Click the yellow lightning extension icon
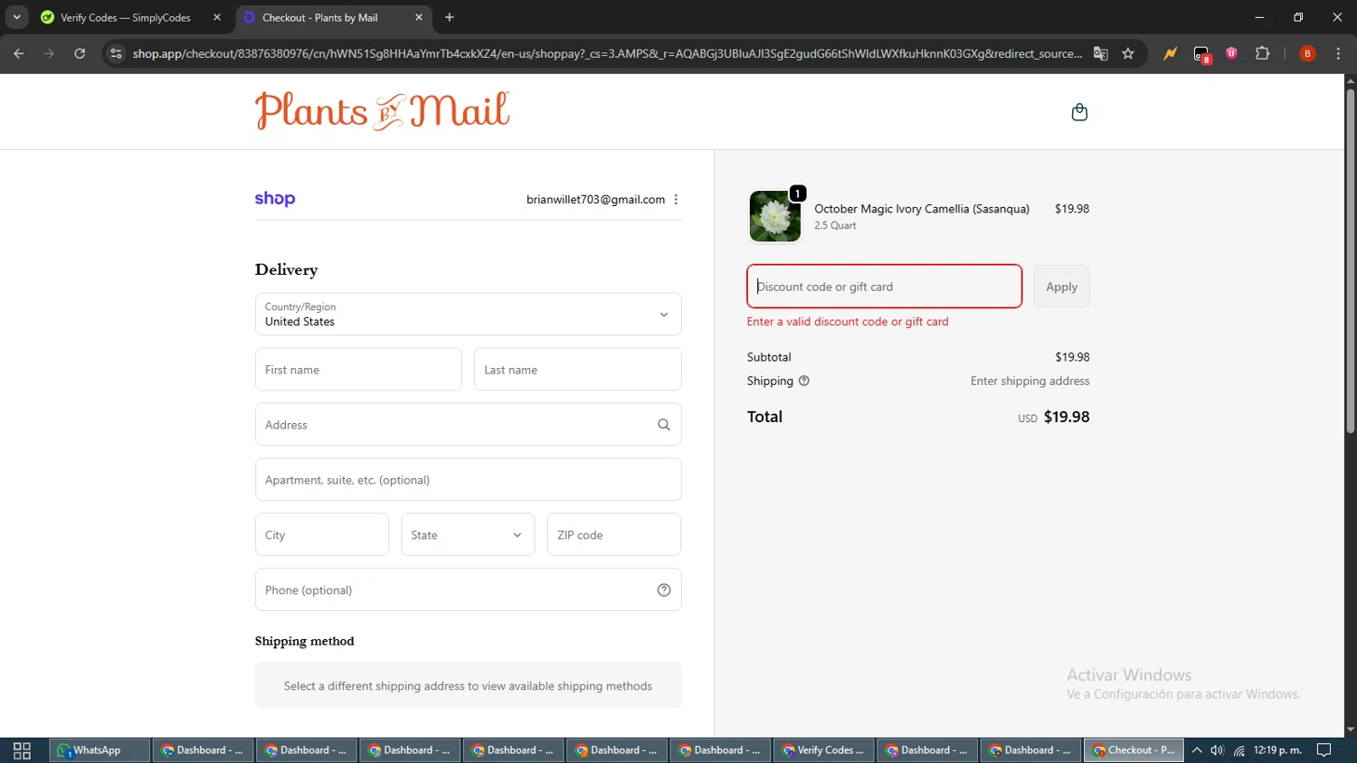This screenshot has width=1357, height=763. 1171,53
